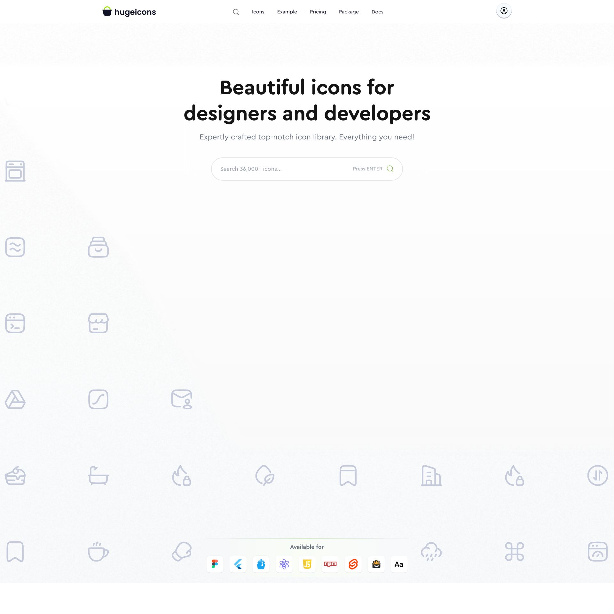Viewport: 614px width, 614px height.
Task: Go to the Example page
Action: pyautogui.click(x=287, y=12)
